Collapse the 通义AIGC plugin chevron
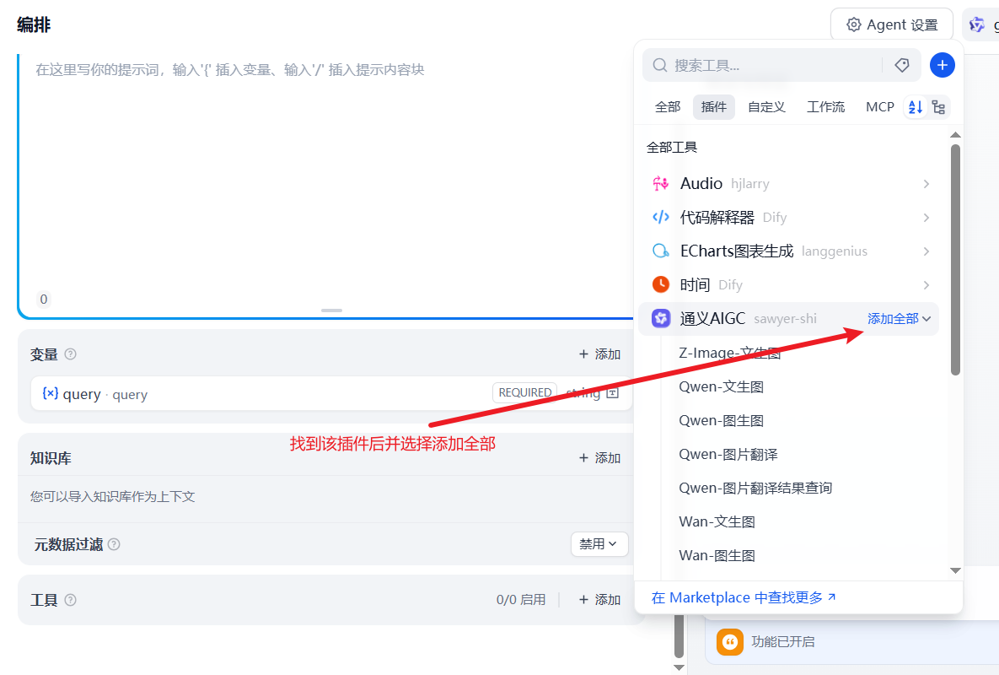The image size is (999, 675). pos(926,319)
